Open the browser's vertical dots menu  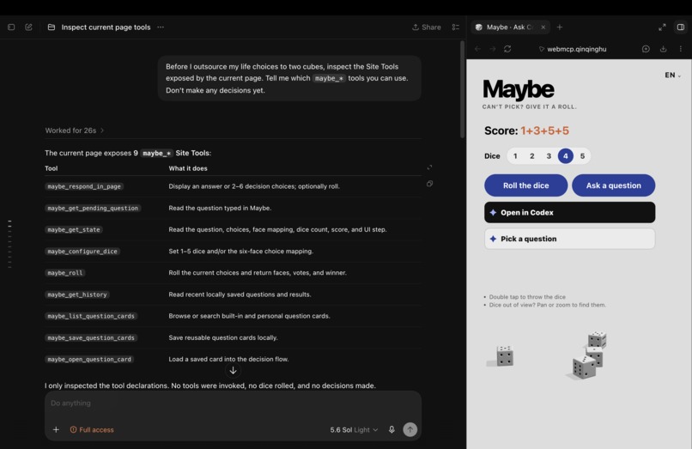click(x=681, y=49)
